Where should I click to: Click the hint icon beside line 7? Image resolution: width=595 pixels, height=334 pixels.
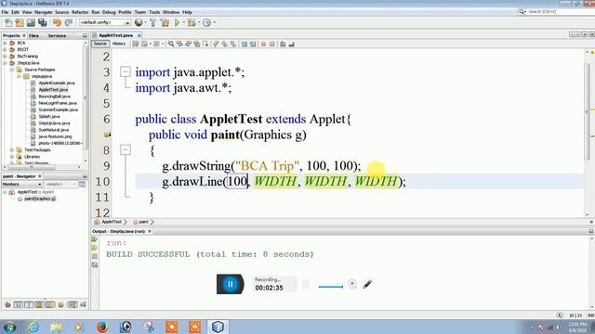click(x=108, y=135)
